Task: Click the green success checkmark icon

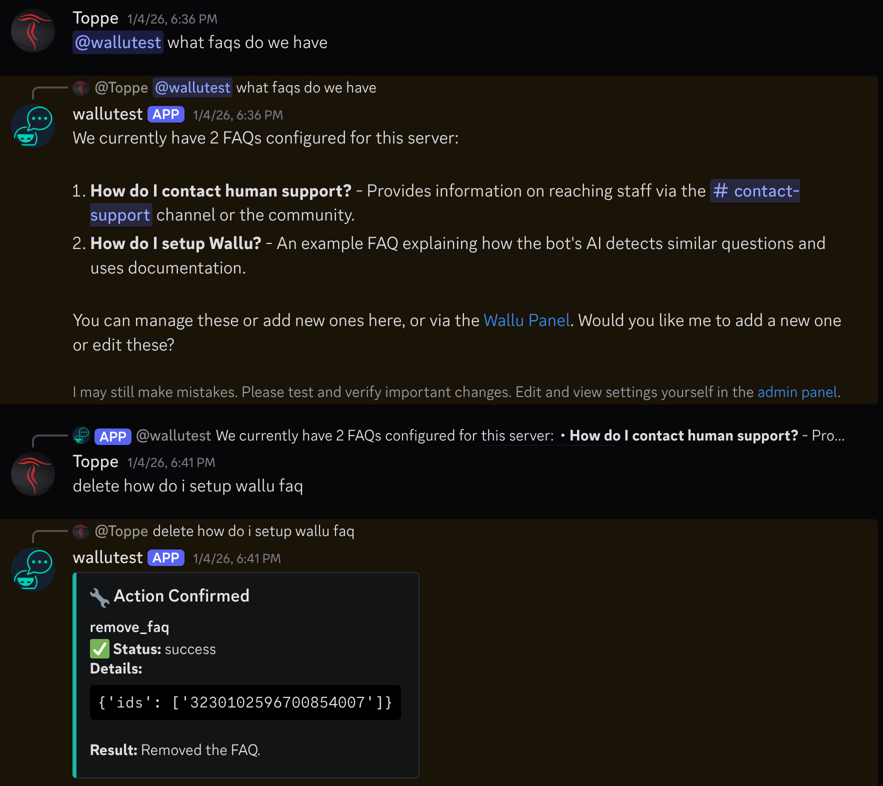Action: pyautogui.click(x=98, y=648)
